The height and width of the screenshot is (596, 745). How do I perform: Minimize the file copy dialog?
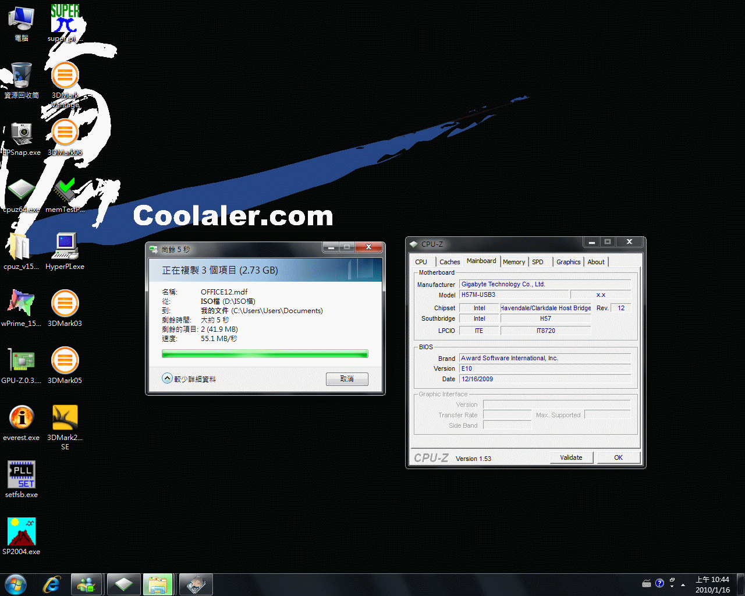(331, 247)
